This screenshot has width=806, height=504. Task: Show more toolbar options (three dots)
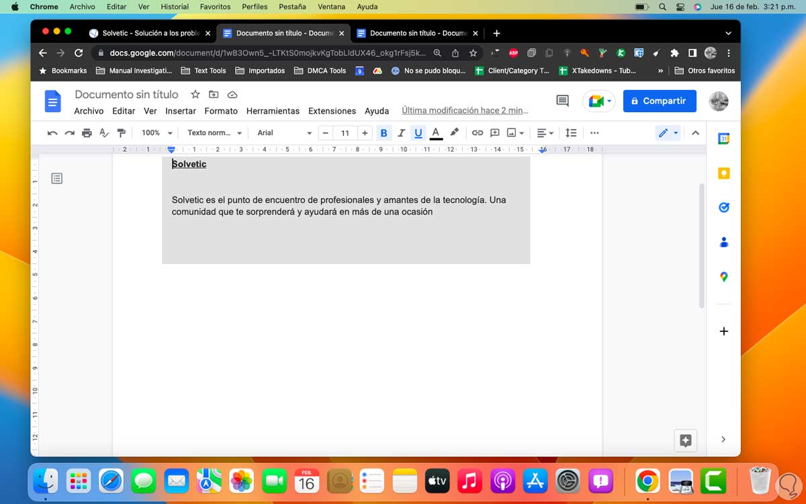594,133
